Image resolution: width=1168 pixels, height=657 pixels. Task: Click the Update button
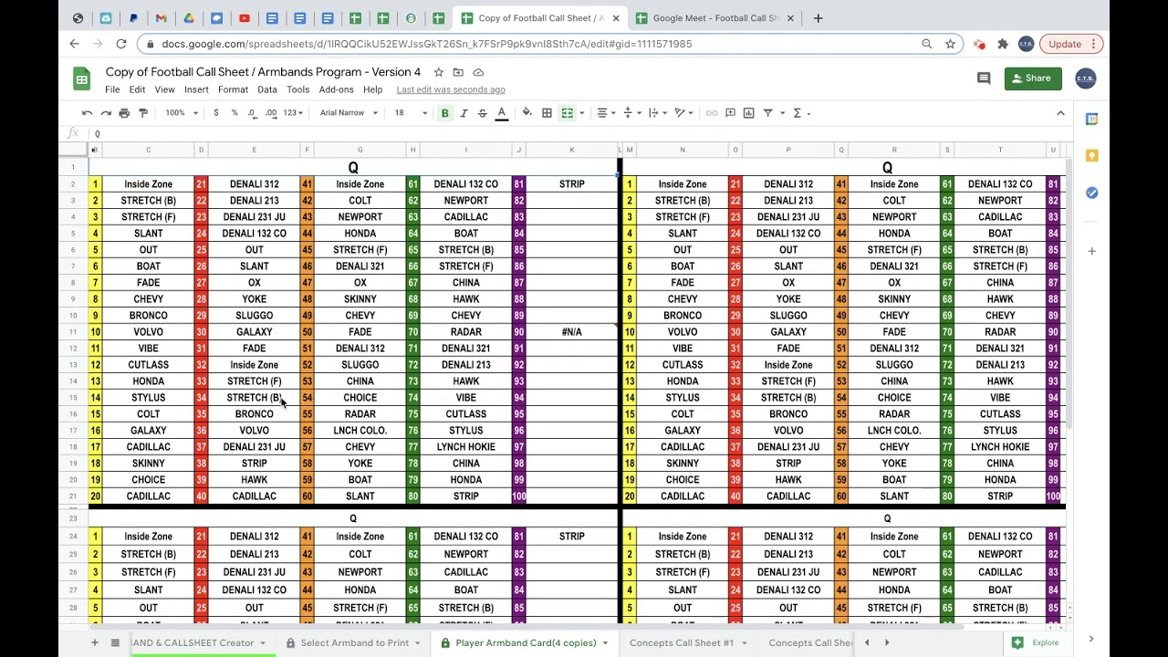pos(1064,43)
